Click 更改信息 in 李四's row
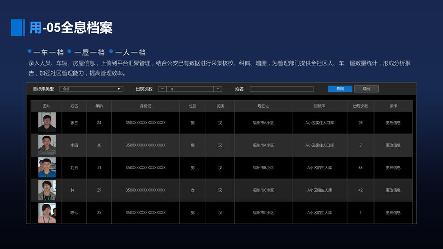Screen dimensions: 443x249 393,145
